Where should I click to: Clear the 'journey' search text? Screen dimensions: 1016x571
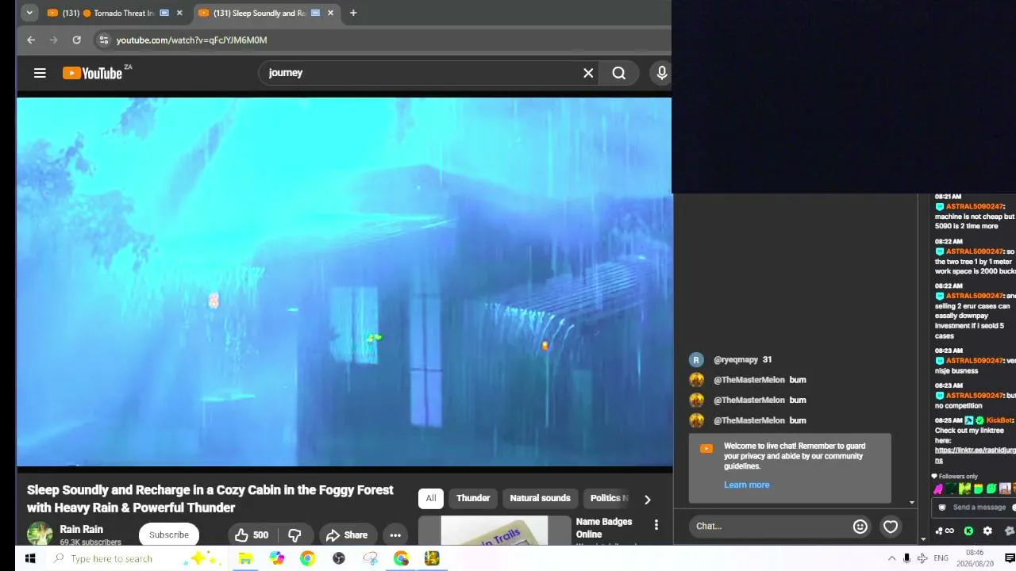tap(588, 73)
